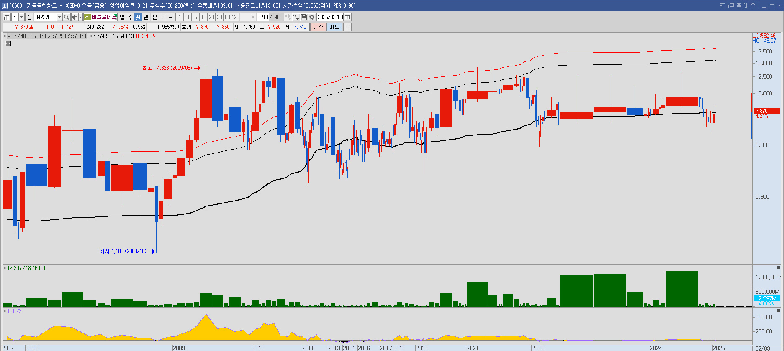The image size is (784, 351).
Task: Click the indicator value 101.23 label
Action: [14, 311]
